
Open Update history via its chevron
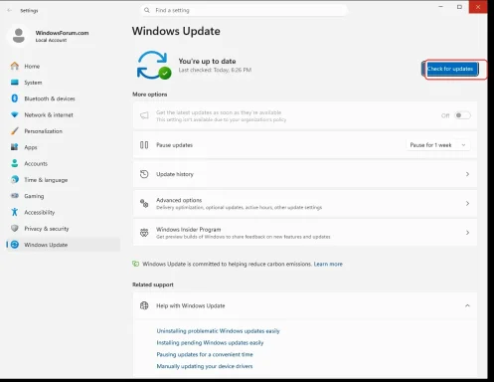[467, 174]
